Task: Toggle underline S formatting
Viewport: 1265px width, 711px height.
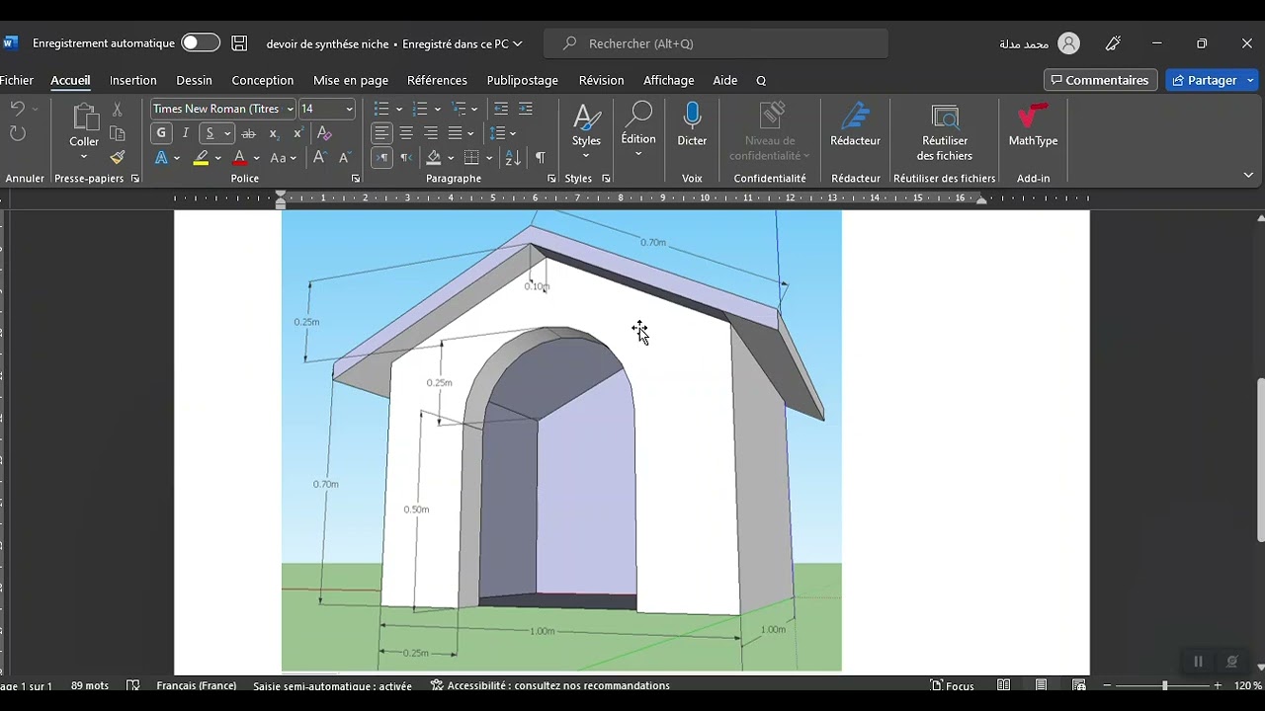Action: click(210, 133)
